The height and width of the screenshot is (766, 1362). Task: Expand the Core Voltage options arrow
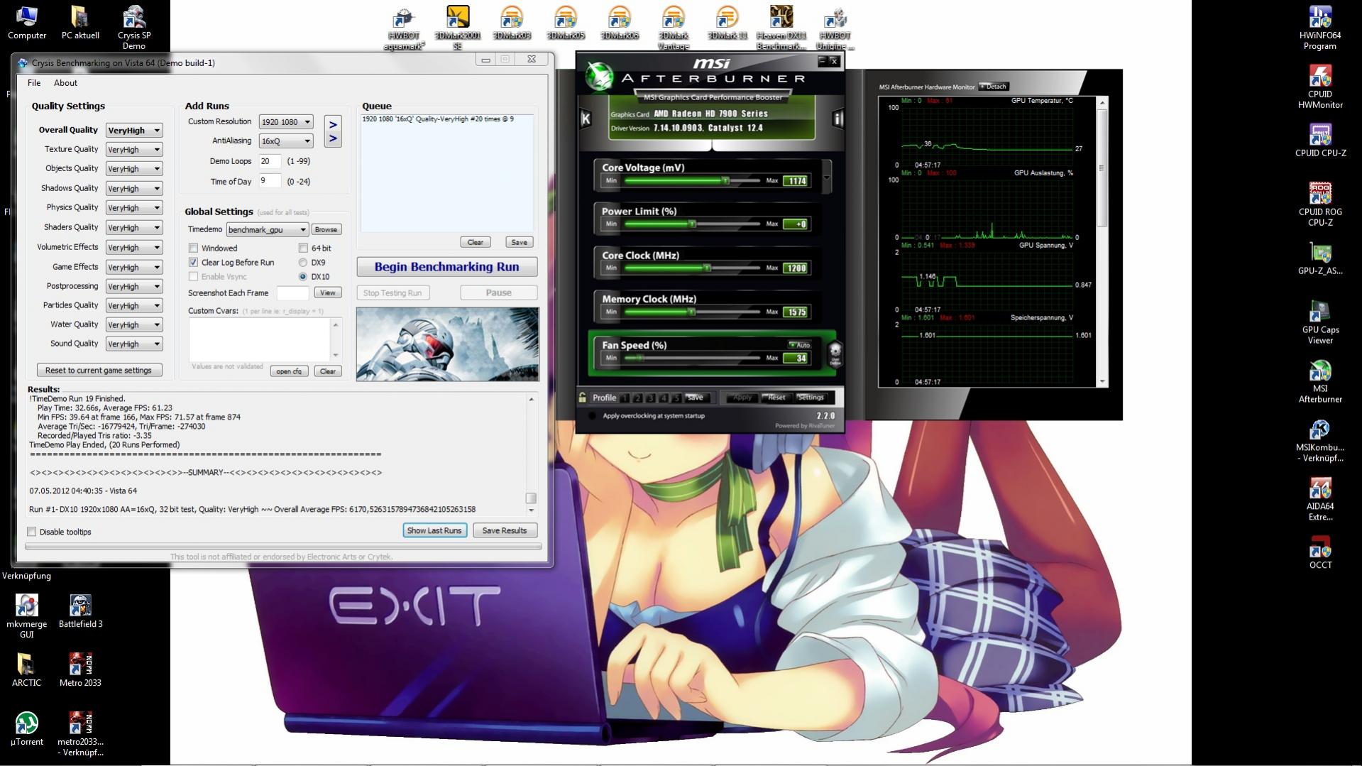coord(826,176)
